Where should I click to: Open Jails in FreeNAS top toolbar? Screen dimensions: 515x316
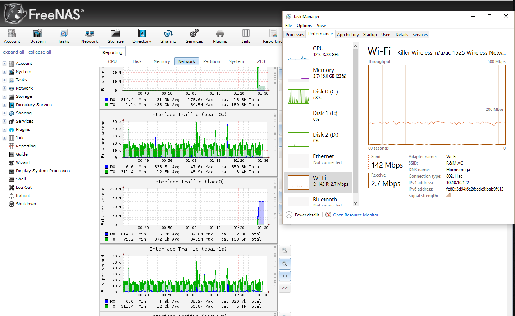tap(246, 37)
